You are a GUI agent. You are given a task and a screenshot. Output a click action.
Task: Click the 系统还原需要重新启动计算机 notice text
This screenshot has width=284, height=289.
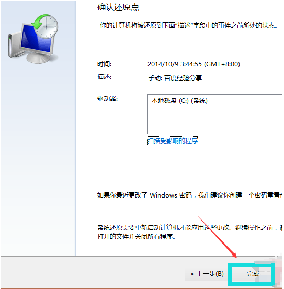point(190,232)
